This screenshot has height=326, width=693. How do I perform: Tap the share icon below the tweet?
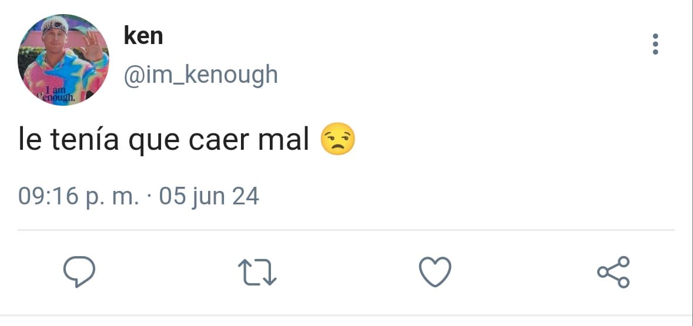[x=614, y=271]
